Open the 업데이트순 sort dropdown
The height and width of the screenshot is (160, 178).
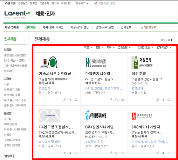(x=146, y=47)
